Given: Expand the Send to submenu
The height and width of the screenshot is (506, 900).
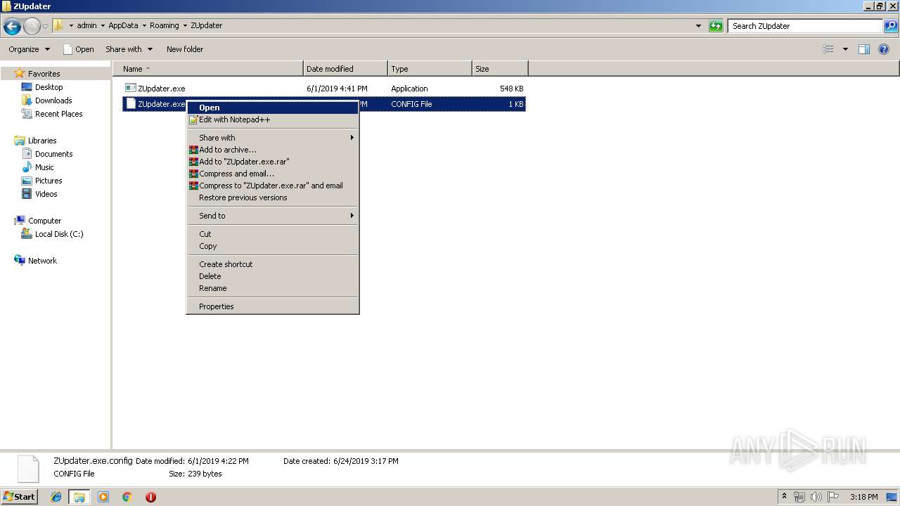Looking at the screenshot, I should coord(273,216).
